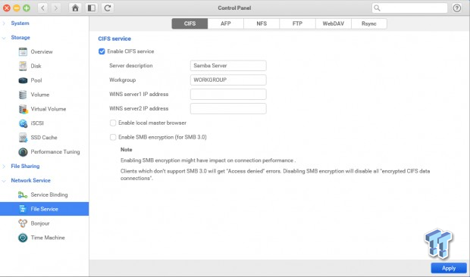Viewport: 470px width, 277px height.
Task: Open the Service Binding icon
Action: point(23,195)
